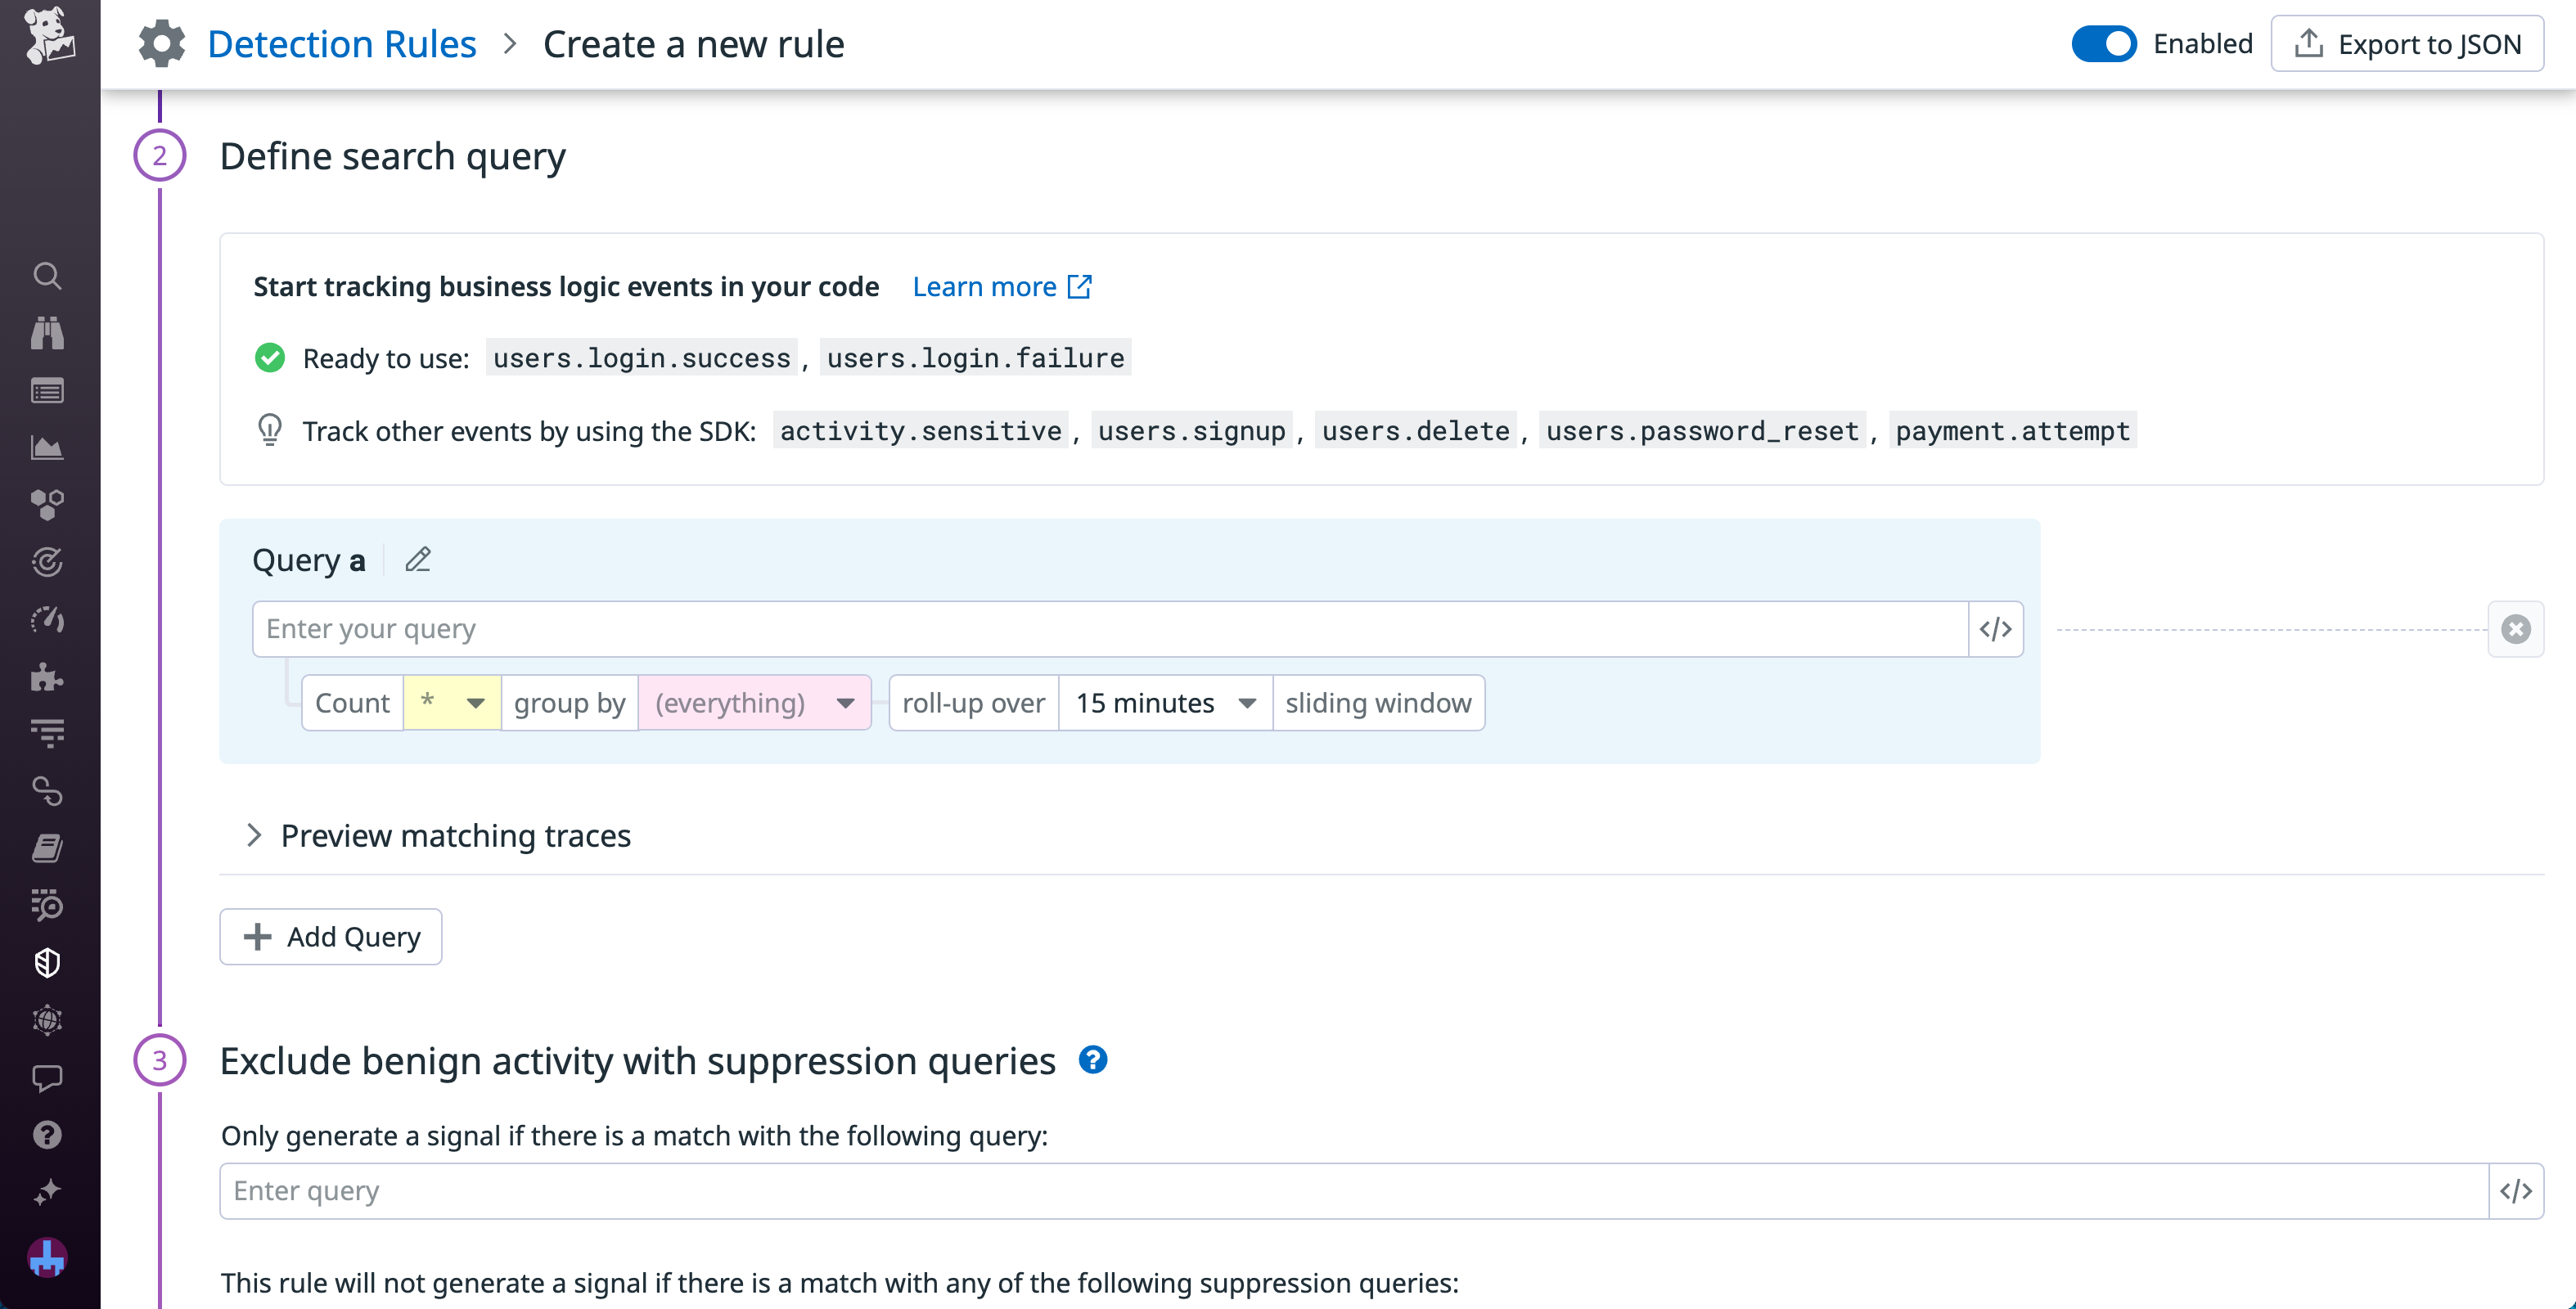2576x1309 pixels.
Task: Disable the rule's Enabled toggle
Action: [x=2104, y=43]
